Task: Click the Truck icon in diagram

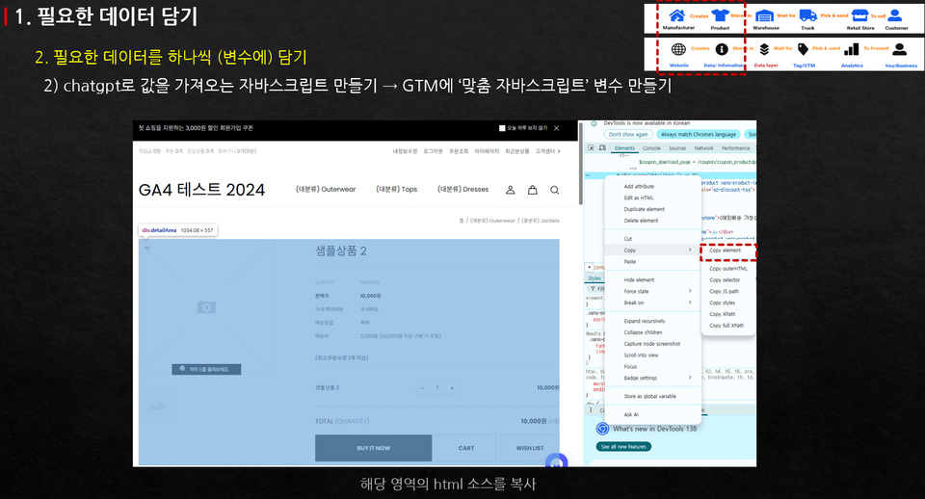Action: pos(807,16)
